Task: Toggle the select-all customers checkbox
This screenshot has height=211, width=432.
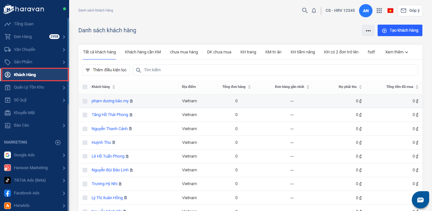Action: pos(85,87)
